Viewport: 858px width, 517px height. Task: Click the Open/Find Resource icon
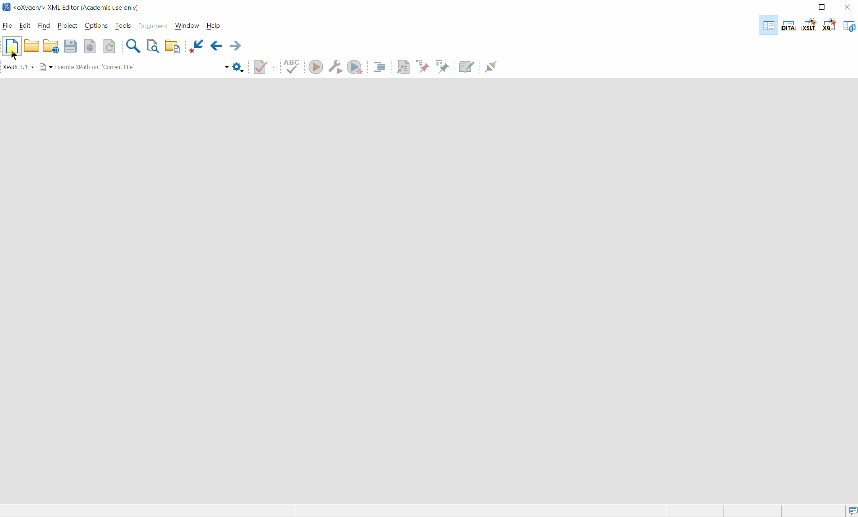pyautogui.click(x=172, y=46)
